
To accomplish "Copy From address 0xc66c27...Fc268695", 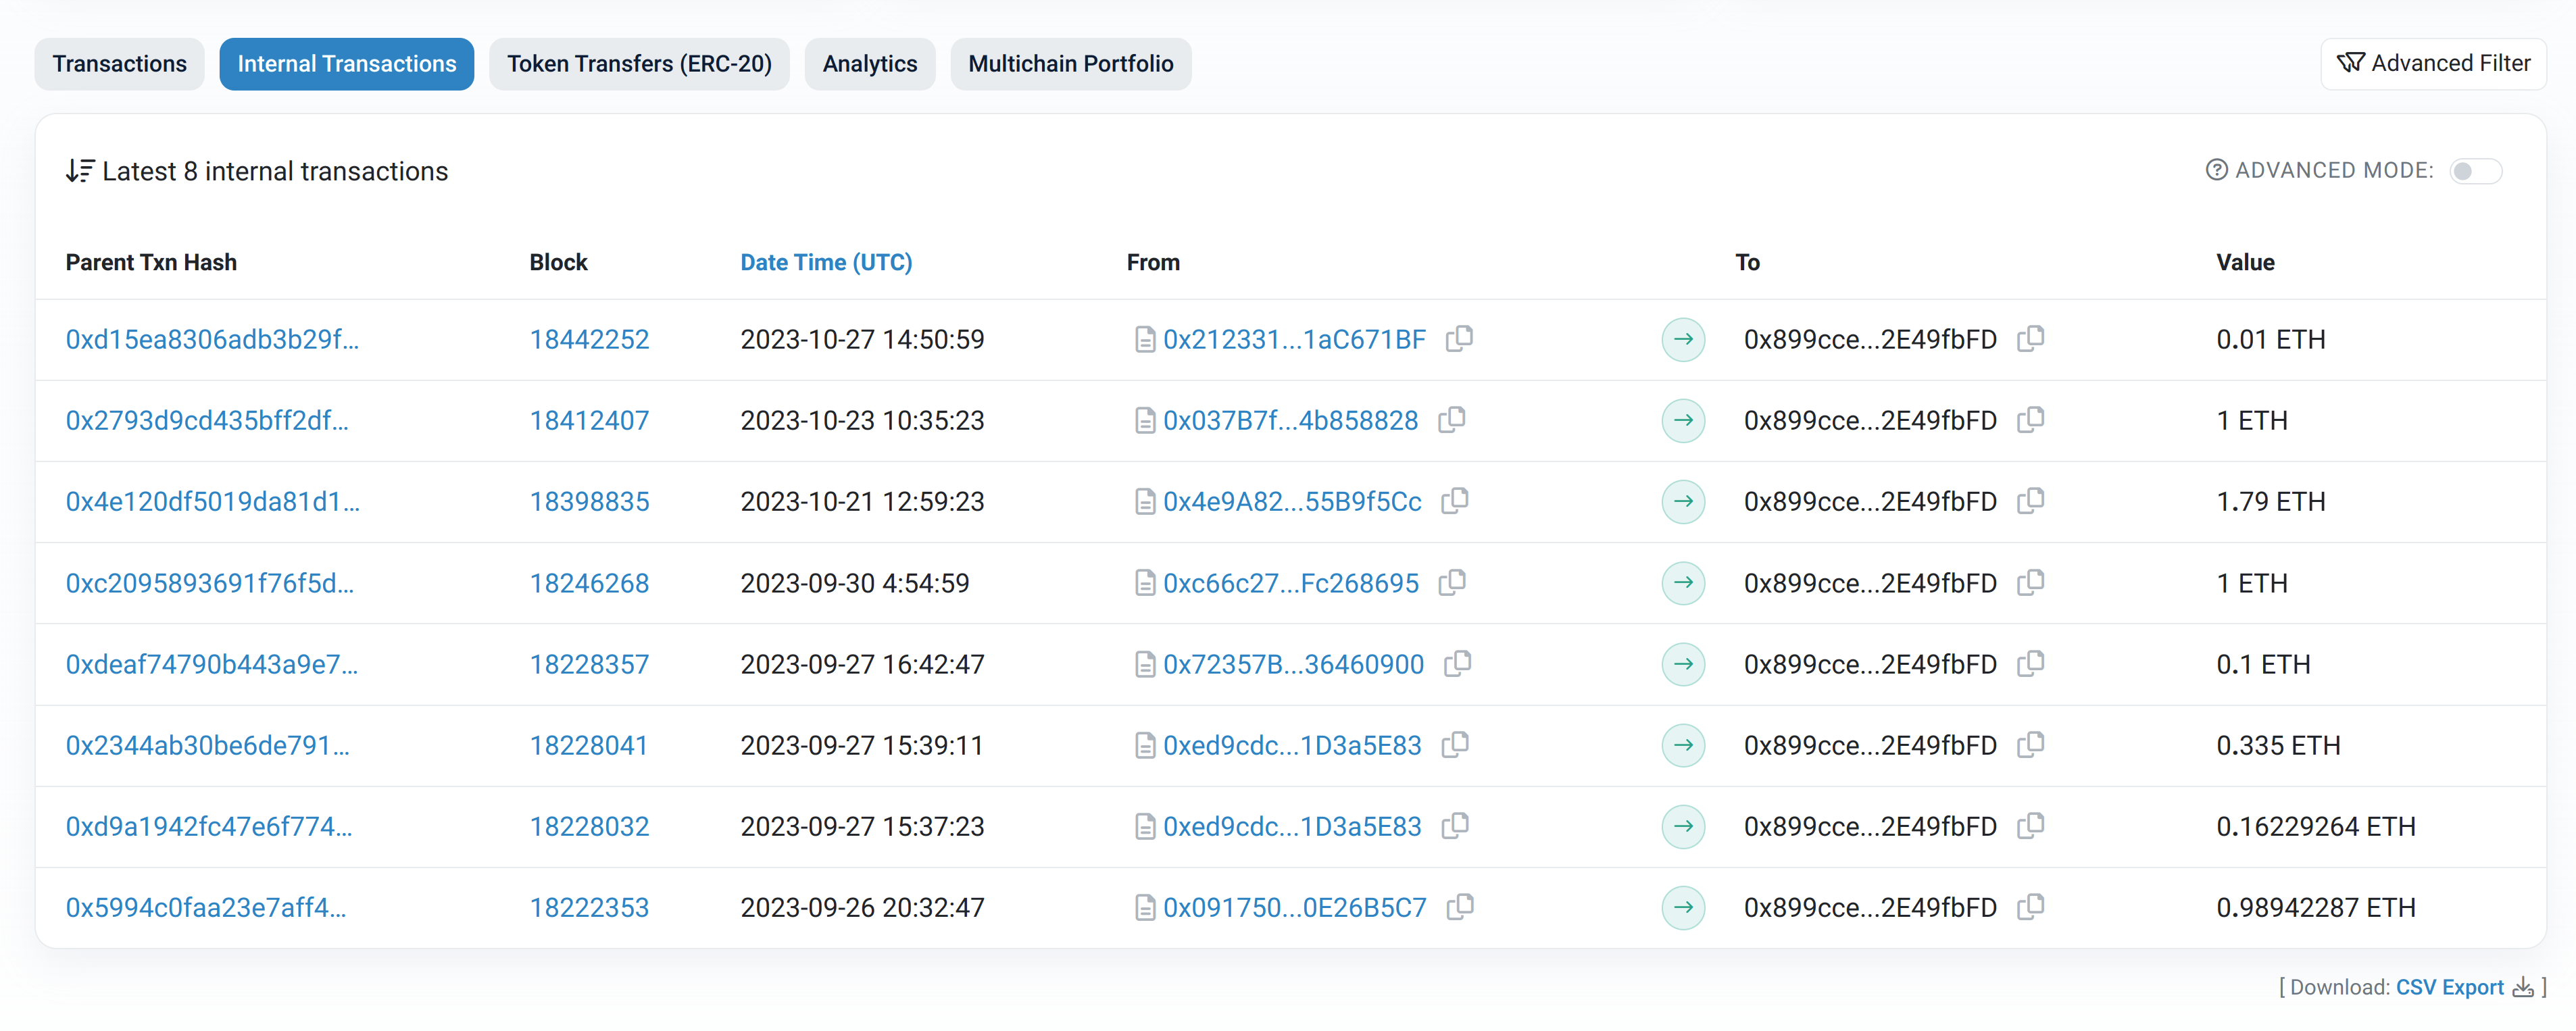I will point(1452,582).
